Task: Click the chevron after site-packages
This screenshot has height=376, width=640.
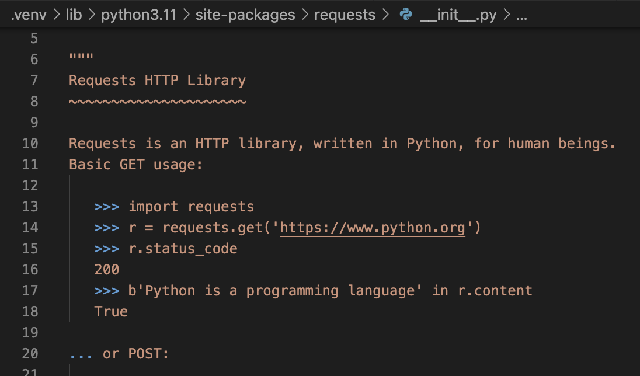Action: click(x=305, y=15)
